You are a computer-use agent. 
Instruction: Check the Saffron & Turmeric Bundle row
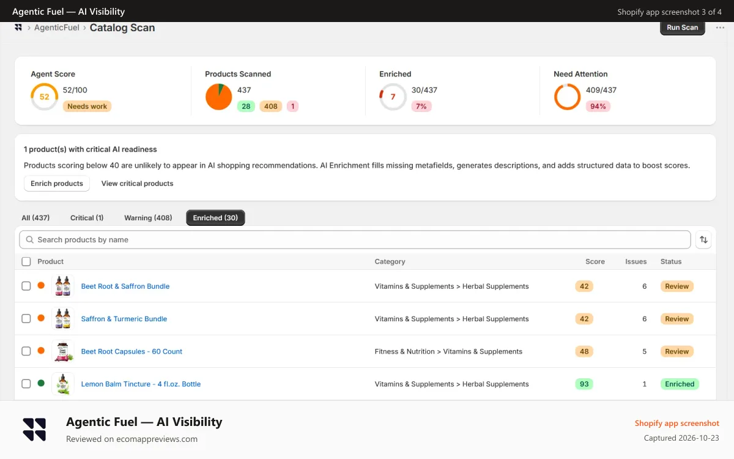point(26,318)
